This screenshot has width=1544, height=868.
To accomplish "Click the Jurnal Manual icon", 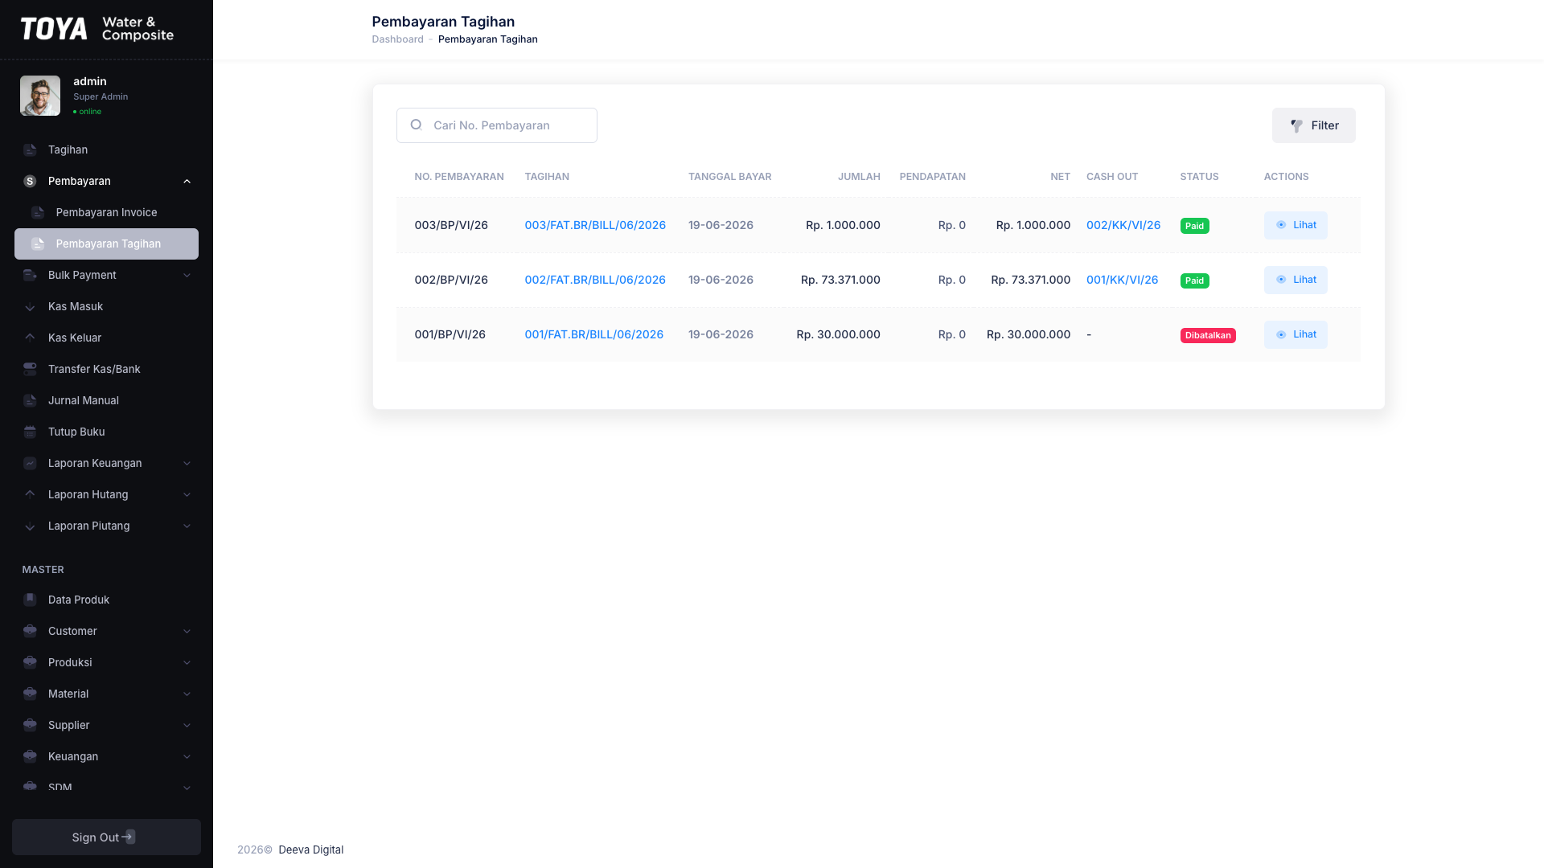I will 30,401.
